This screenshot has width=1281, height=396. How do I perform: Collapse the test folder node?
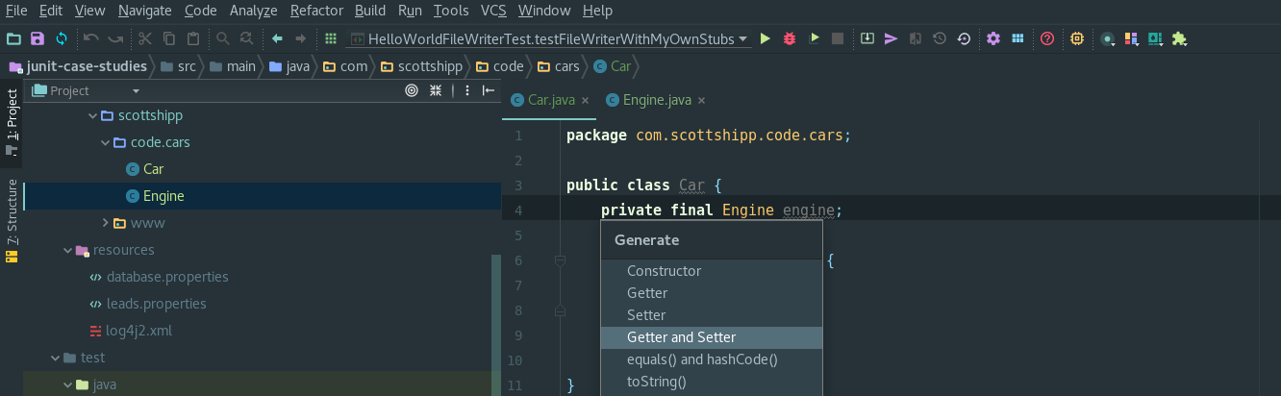pos(56,358)
